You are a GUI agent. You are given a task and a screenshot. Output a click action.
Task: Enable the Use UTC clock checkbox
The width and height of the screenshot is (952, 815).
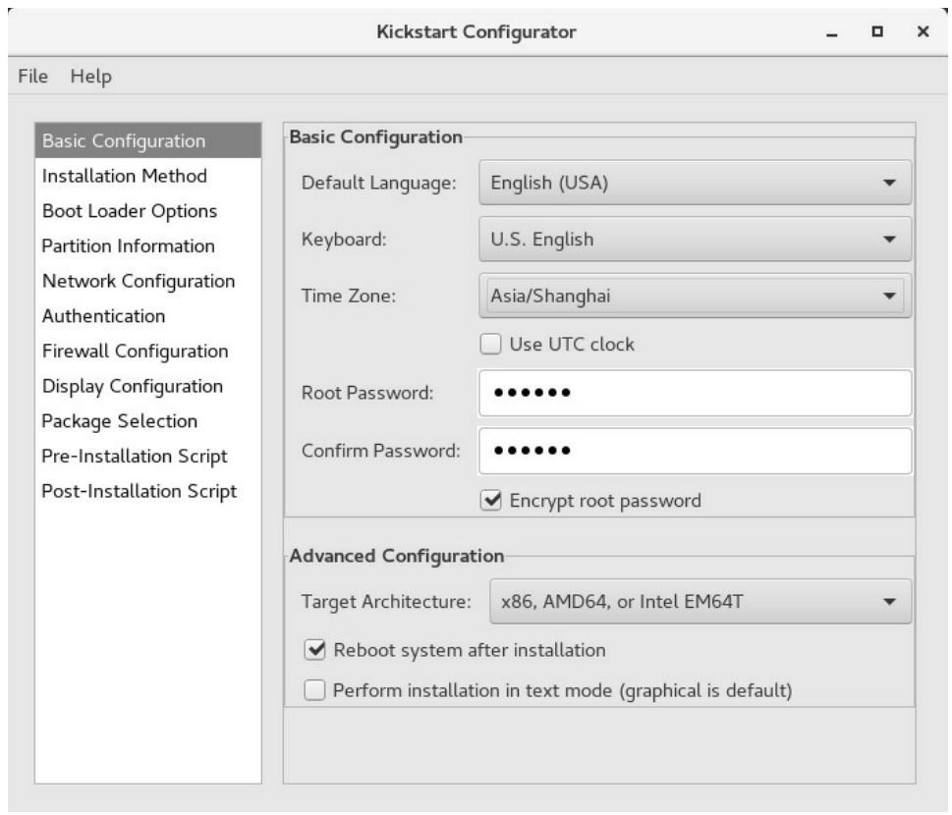click(x=490, y=345)
